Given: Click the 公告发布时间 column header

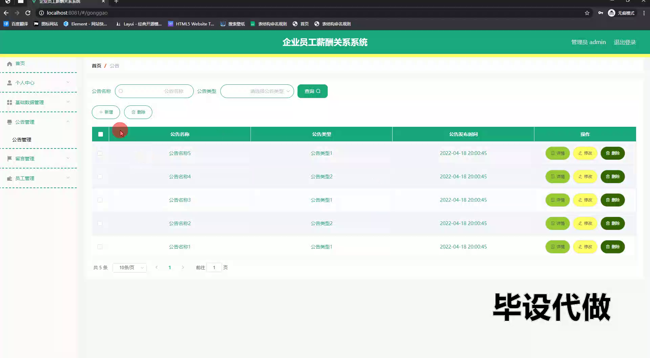Looking at the screenshot, I should (x=463, y=134).
